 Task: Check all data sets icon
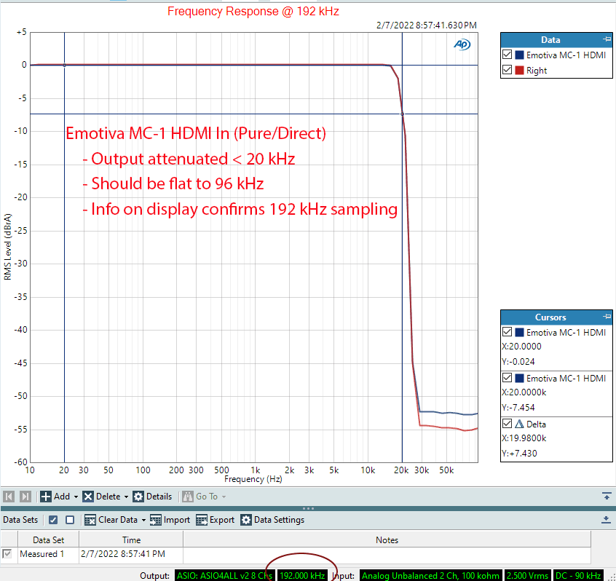[x=53, y=520]
